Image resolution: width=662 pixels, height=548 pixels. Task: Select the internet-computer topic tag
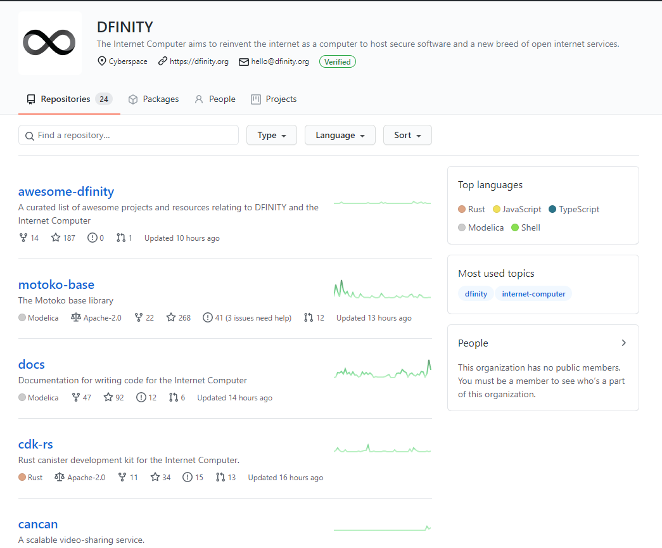tap(533, 294)
